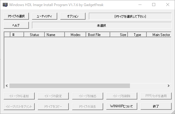The height and width of the screenshot is (114, 175).
Task: Click the イメージから追加 button
Action: pos(19,96)
